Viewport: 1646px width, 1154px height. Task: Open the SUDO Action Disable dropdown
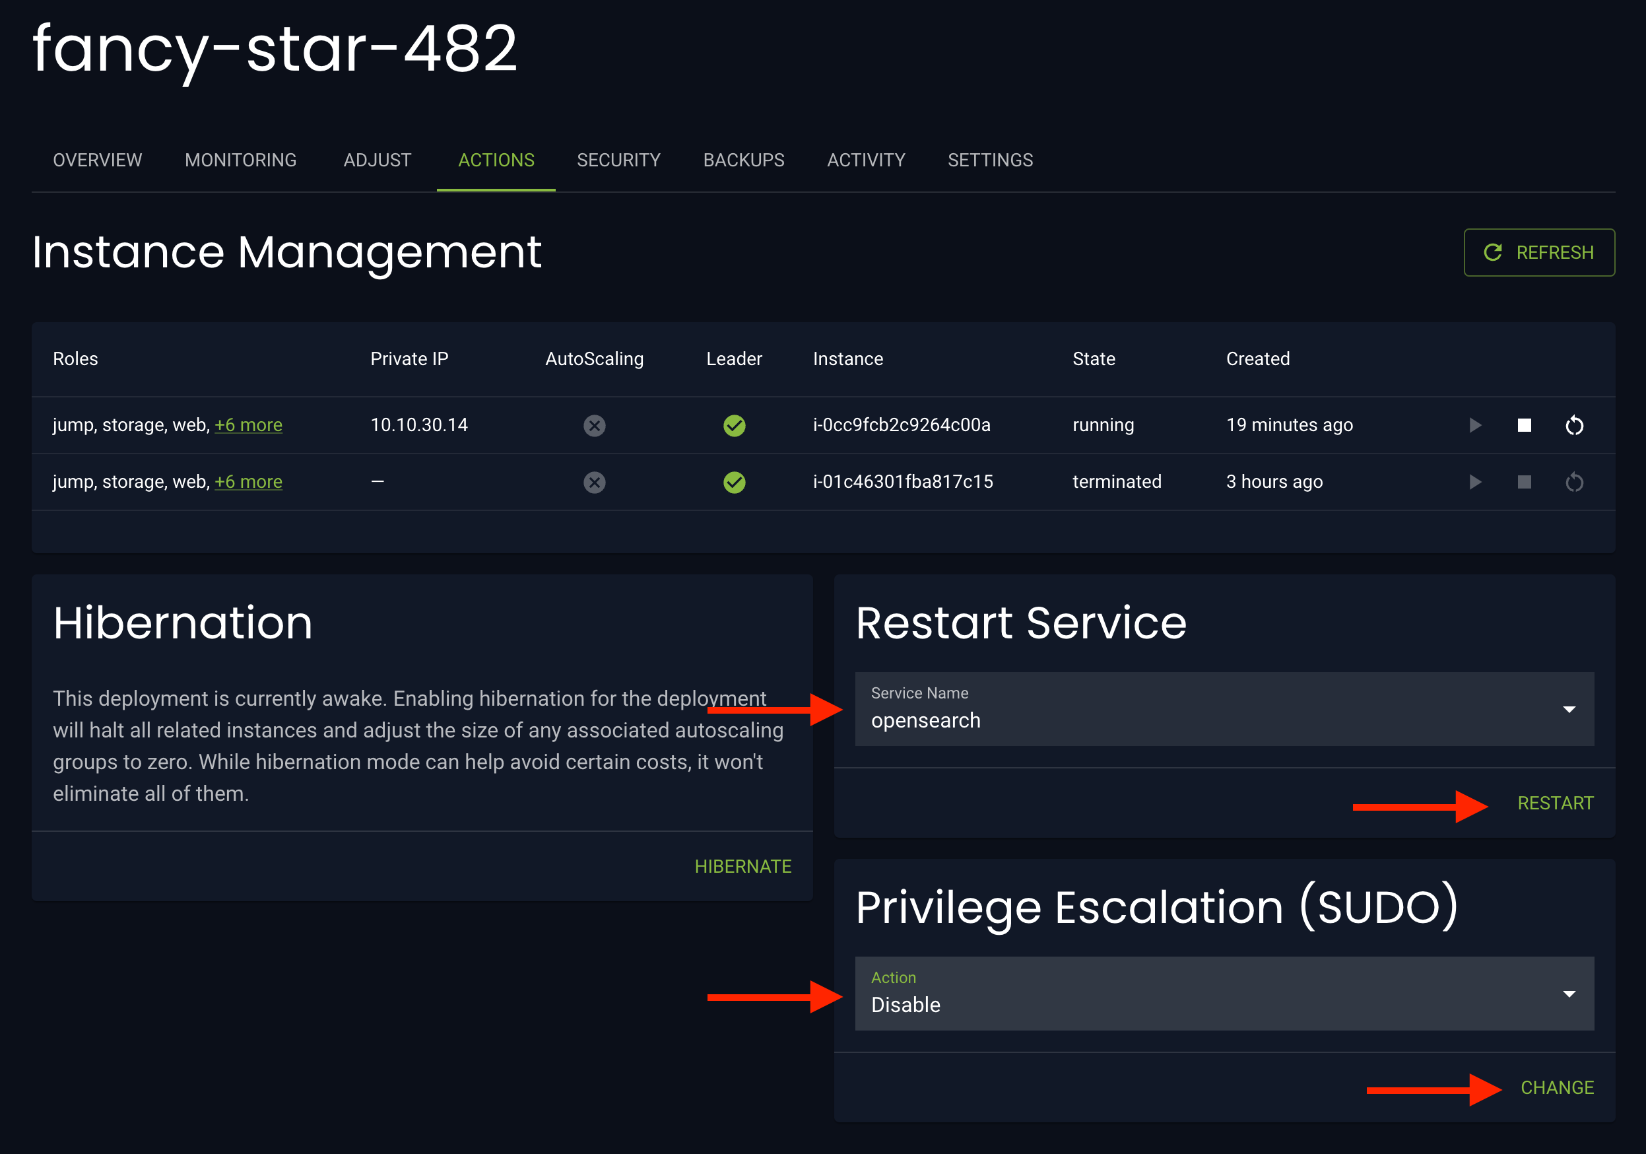(x=1224, y=994)
